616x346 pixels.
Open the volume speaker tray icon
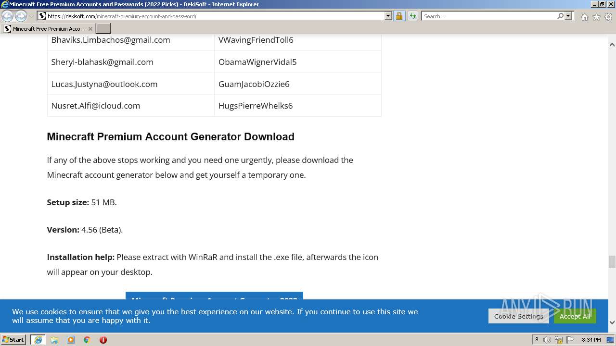click(x=547, y=340)
